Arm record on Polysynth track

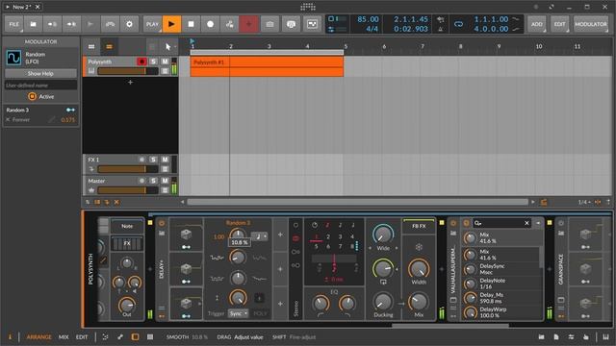point(141,62)
